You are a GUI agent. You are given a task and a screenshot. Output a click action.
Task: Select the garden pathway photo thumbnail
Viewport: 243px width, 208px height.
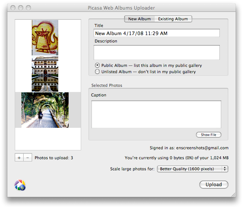(45, 110)
